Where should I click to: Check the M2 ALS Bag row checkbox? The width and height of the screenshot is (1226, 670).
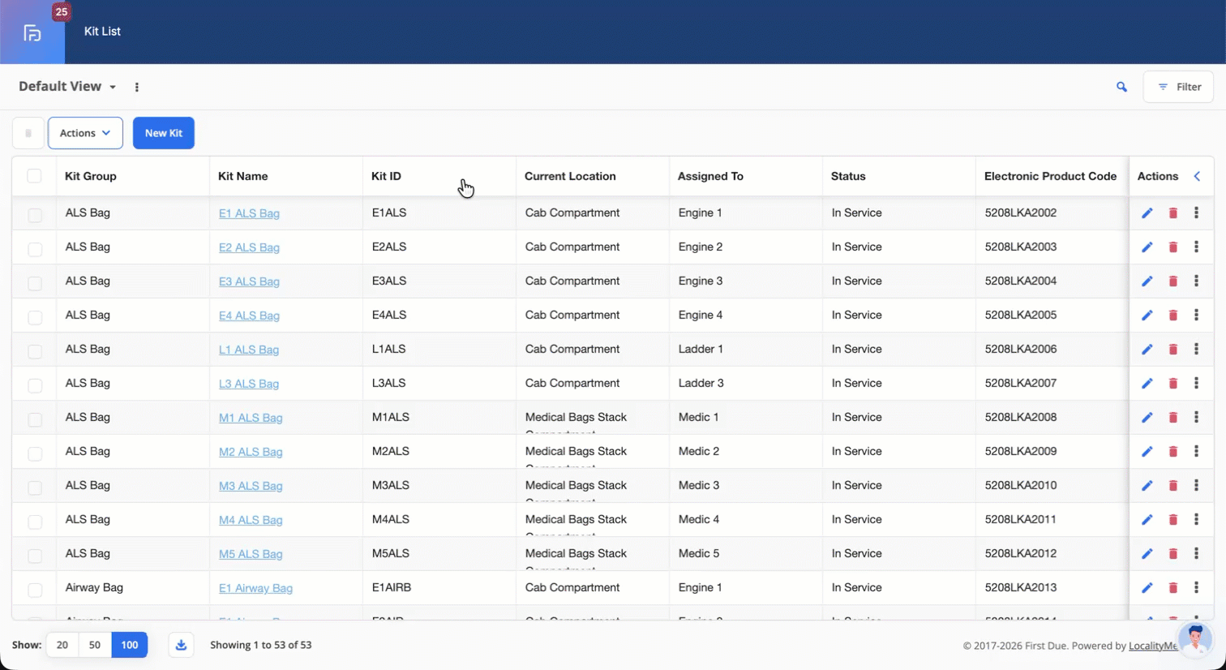coord(34,453)
